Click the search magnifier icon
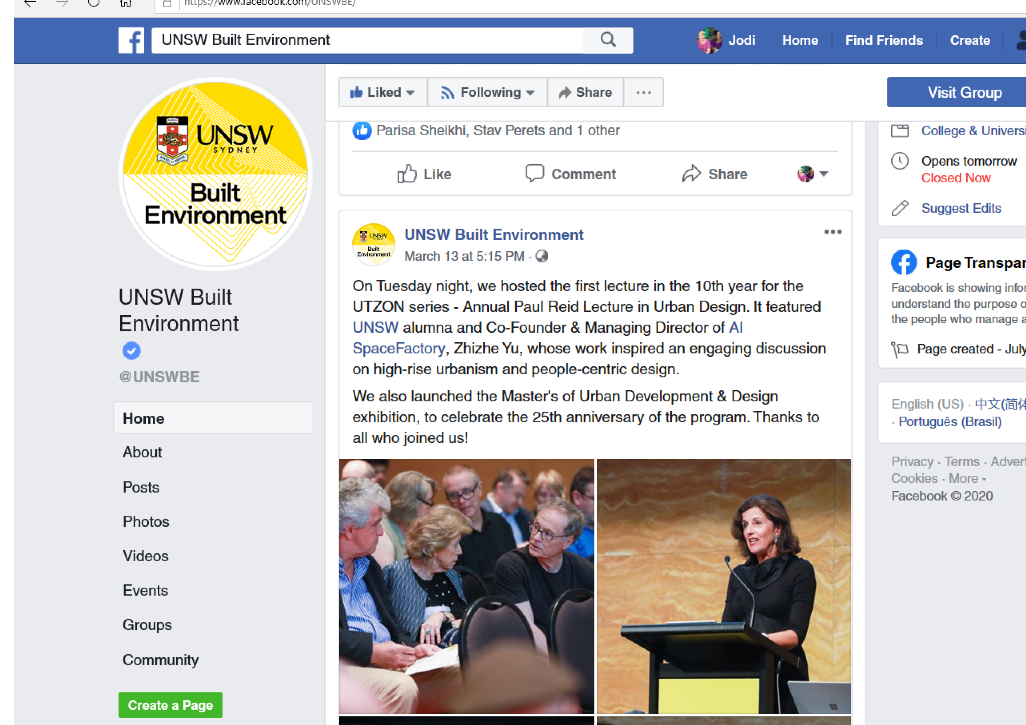 click(608, 40)
